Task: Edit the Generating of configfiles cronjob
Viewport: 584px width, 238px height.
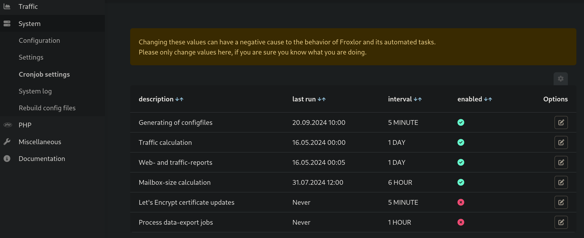Action: tap(561, 122)
